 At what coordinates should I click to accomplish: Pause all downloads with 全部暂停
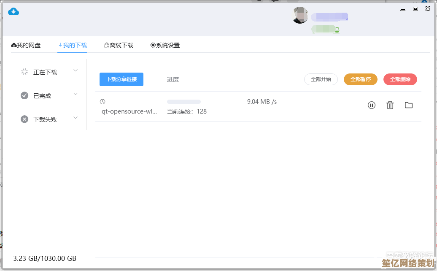pos(360,79)
